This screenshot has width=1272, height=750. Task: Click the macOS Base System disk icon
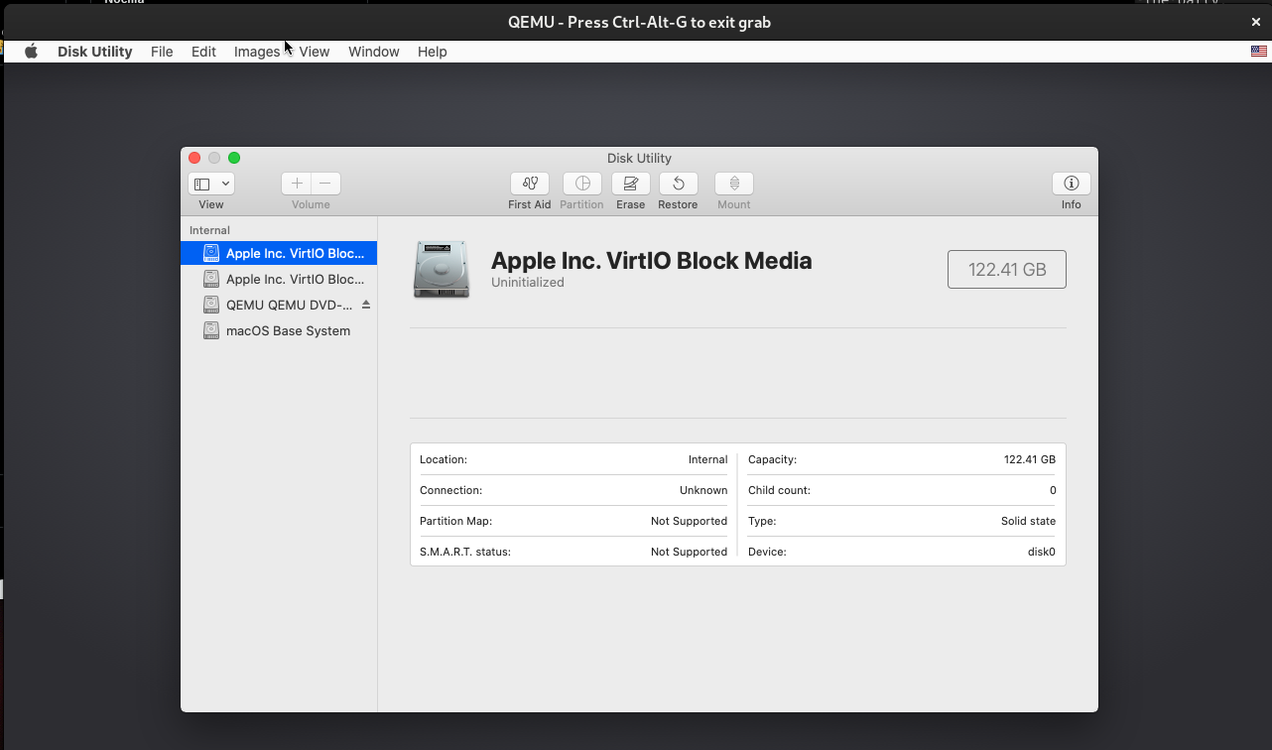(211, 330)
